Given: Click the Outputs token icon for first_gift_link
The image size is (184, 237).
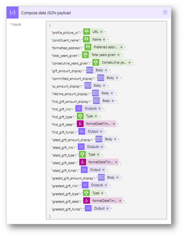Looking at the screenshot, I should pyautogui.click(x=79, y=109).
